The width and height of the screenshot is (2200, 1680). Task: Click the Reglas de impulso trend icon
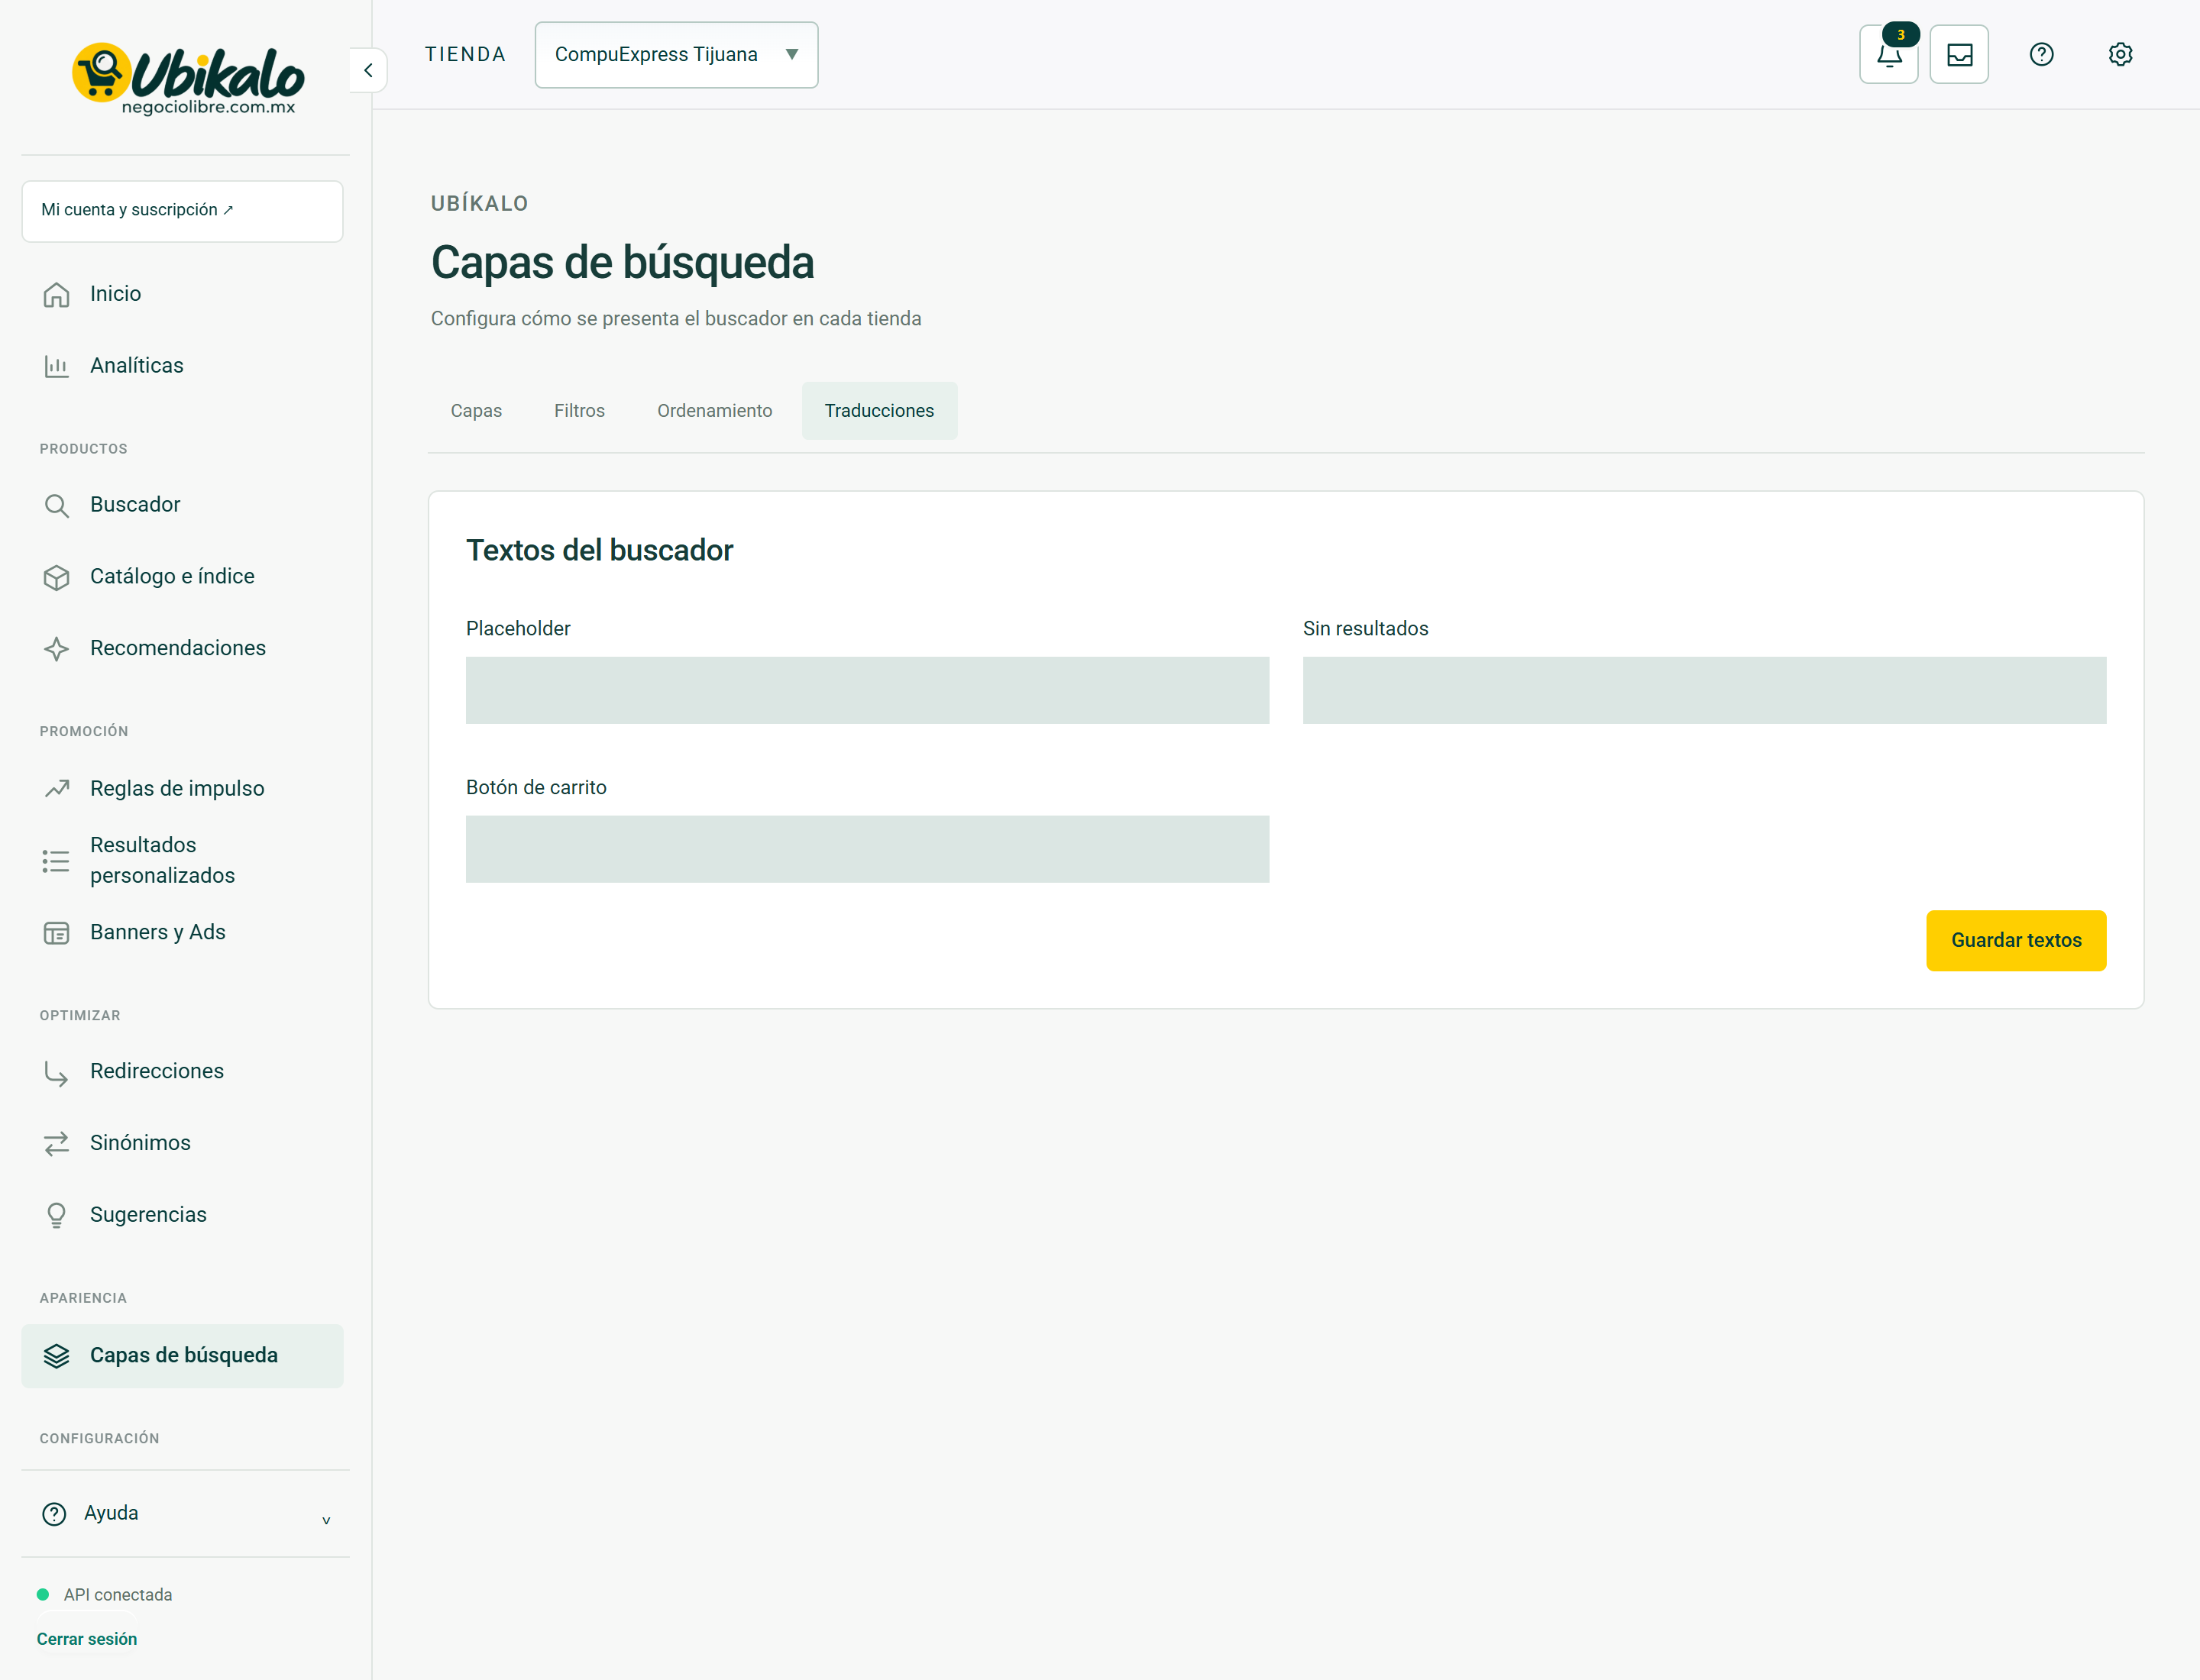pos(56,788)
